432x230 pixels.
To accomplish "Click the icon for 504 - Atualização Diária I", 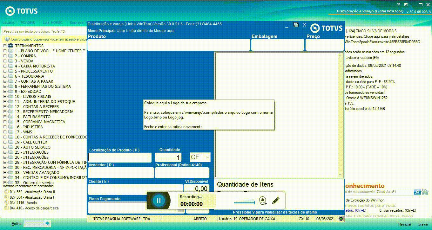I will (x=6, y=197).
